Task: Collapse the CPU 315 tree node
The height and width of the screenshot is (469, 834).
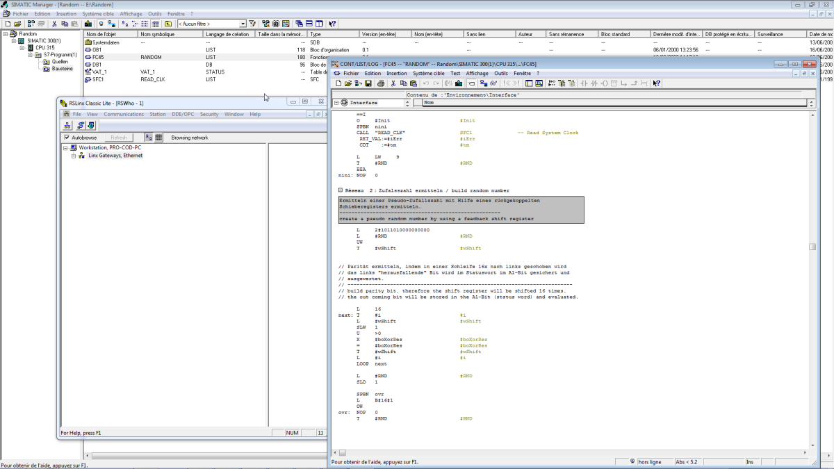Action: (22, 47)
